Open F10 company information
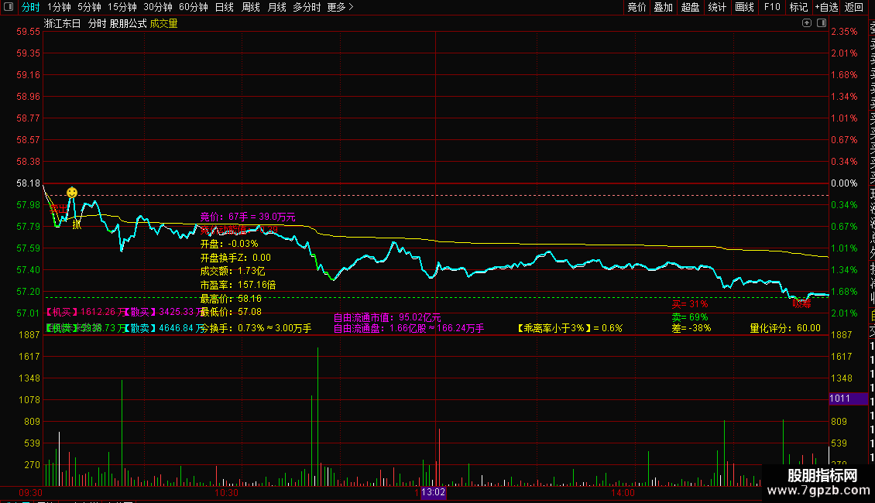 [772, 7]
